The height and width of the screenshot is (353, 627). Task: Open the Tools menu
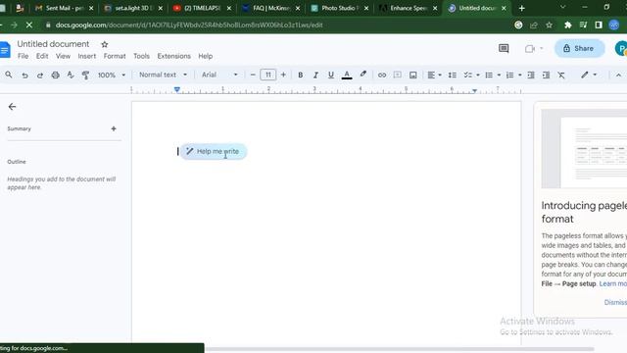click(141, 56)
